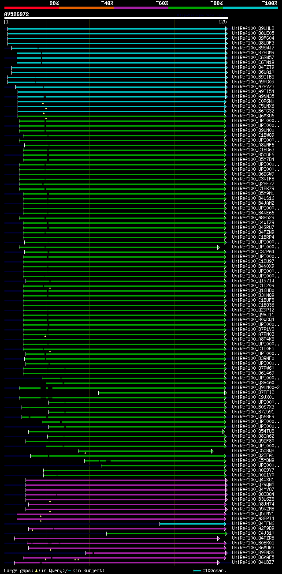Click hit label UniRef100_B7Z591

253,412
